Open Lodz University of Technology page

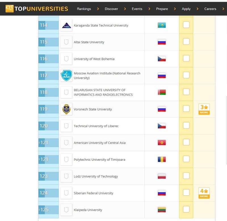click(x=96, y=176)
